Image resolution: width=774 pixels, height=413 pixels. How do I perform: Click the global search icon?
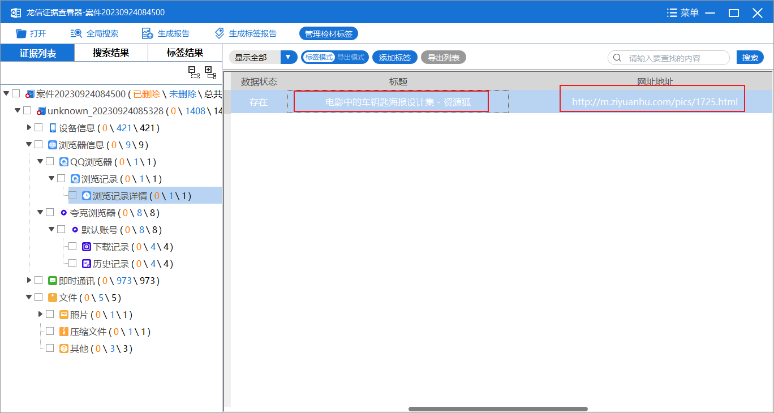tap(76, 33)
